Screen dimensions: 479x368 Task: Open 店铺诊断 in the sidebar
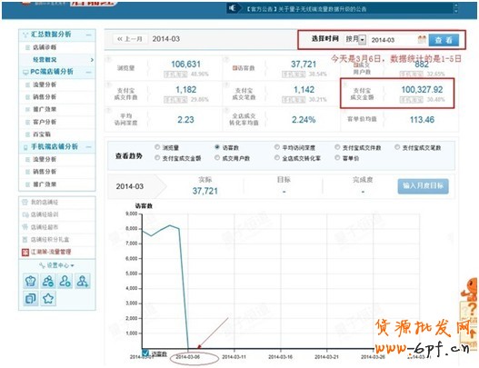45,47
